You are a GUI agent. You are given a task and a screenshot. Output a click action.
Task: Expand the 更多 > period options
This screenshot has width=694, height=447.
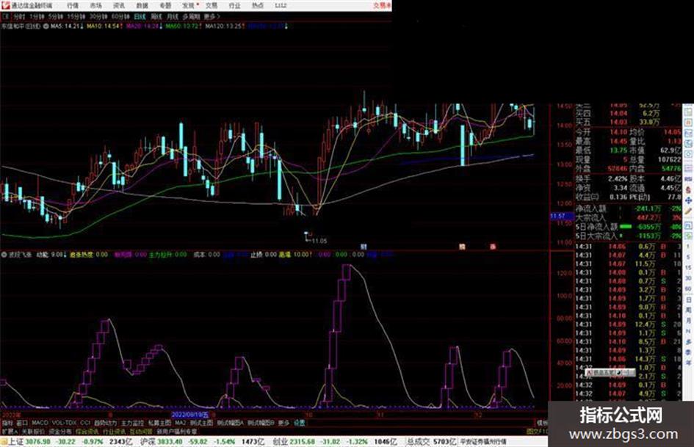212,16
